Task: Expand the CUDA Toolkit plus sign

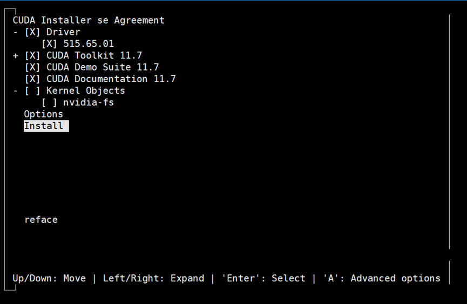Action: tap(16, 56)
